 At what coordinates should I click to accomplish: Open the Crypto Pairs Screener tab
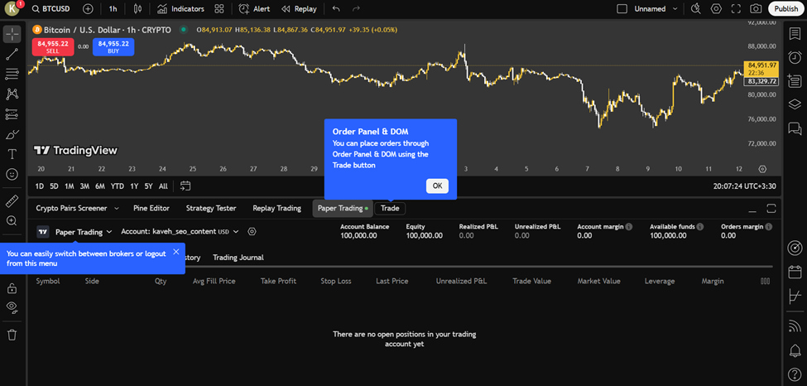coord(71,208)
